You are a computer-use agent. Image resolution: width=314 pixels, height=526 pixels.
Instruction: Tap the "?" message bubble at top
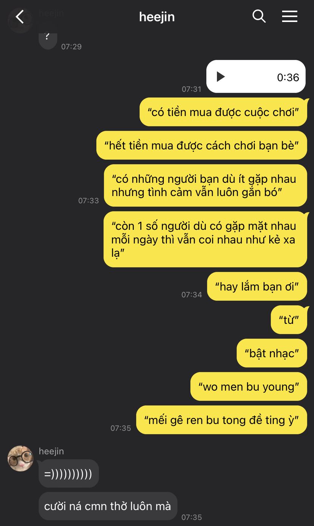(x=48, y=39)
